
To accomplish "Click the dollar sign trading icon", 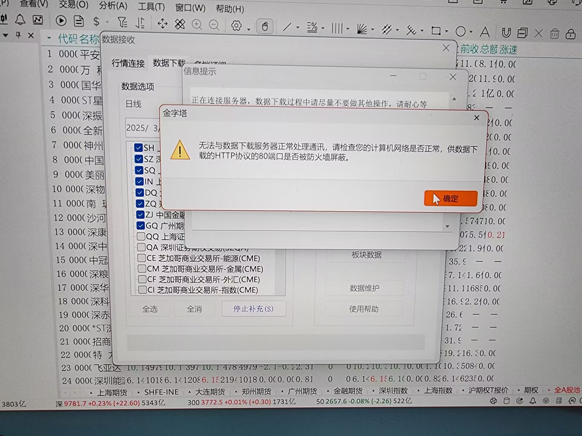I will coord(96,21).
